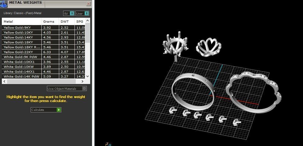303x146 pixels.
Task: Select the White Gold:14KX1 row
Action: click(44, 71)
